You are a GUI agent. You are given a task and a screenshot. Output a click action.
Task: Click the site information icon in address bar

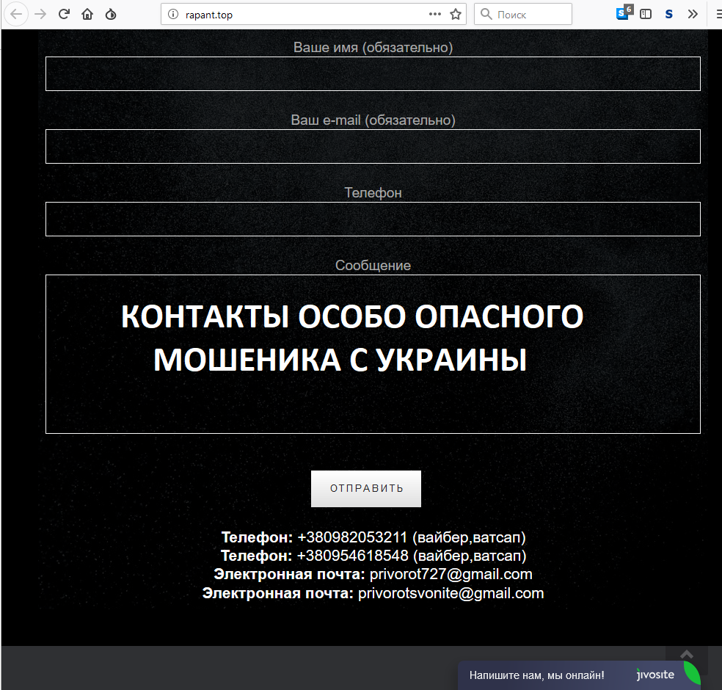173,14
